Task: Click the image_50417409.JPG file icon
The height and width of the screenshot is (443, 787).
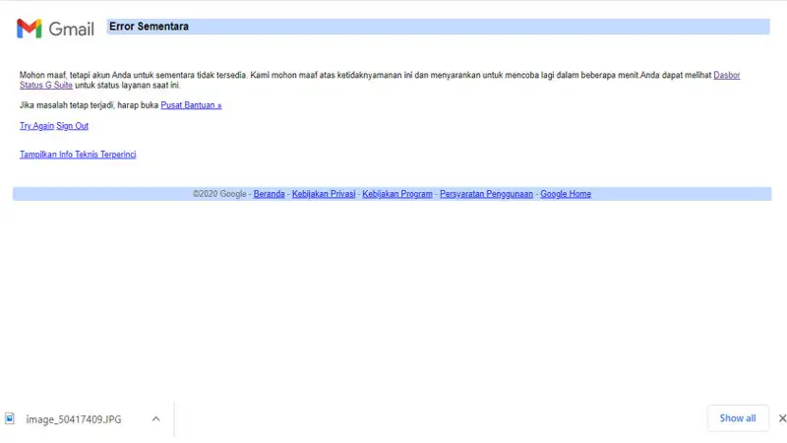Action: (x=10, y=419)
